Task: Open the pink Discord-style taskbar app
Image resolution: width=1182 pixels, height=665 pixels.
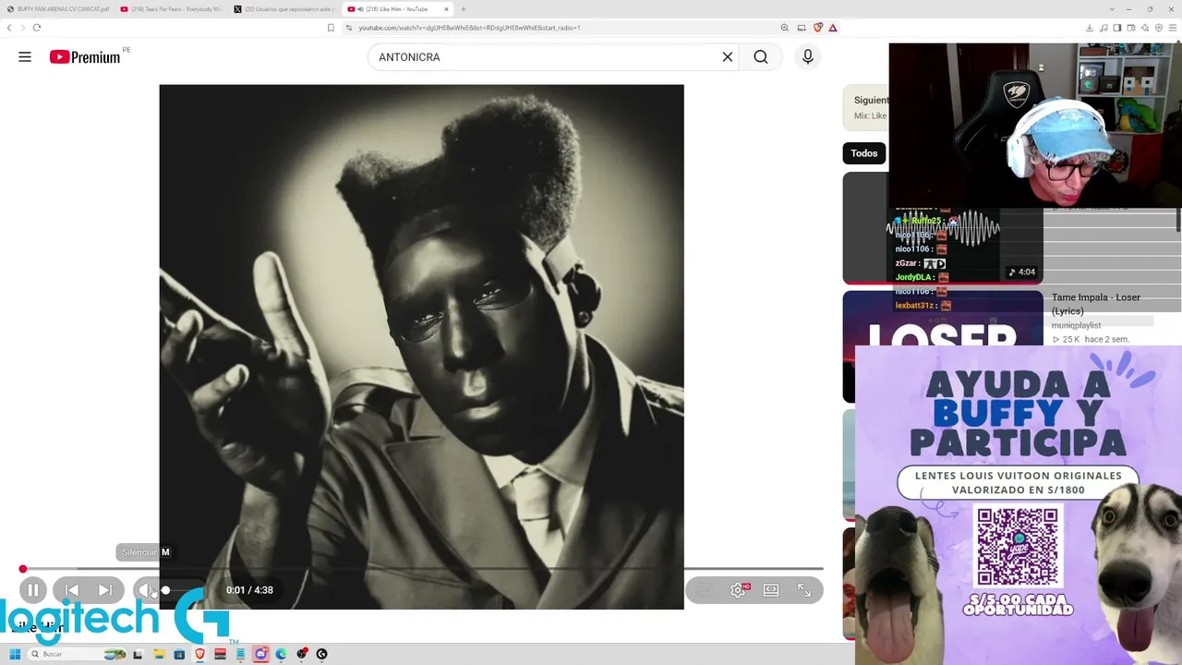Action: click(260, 654)
